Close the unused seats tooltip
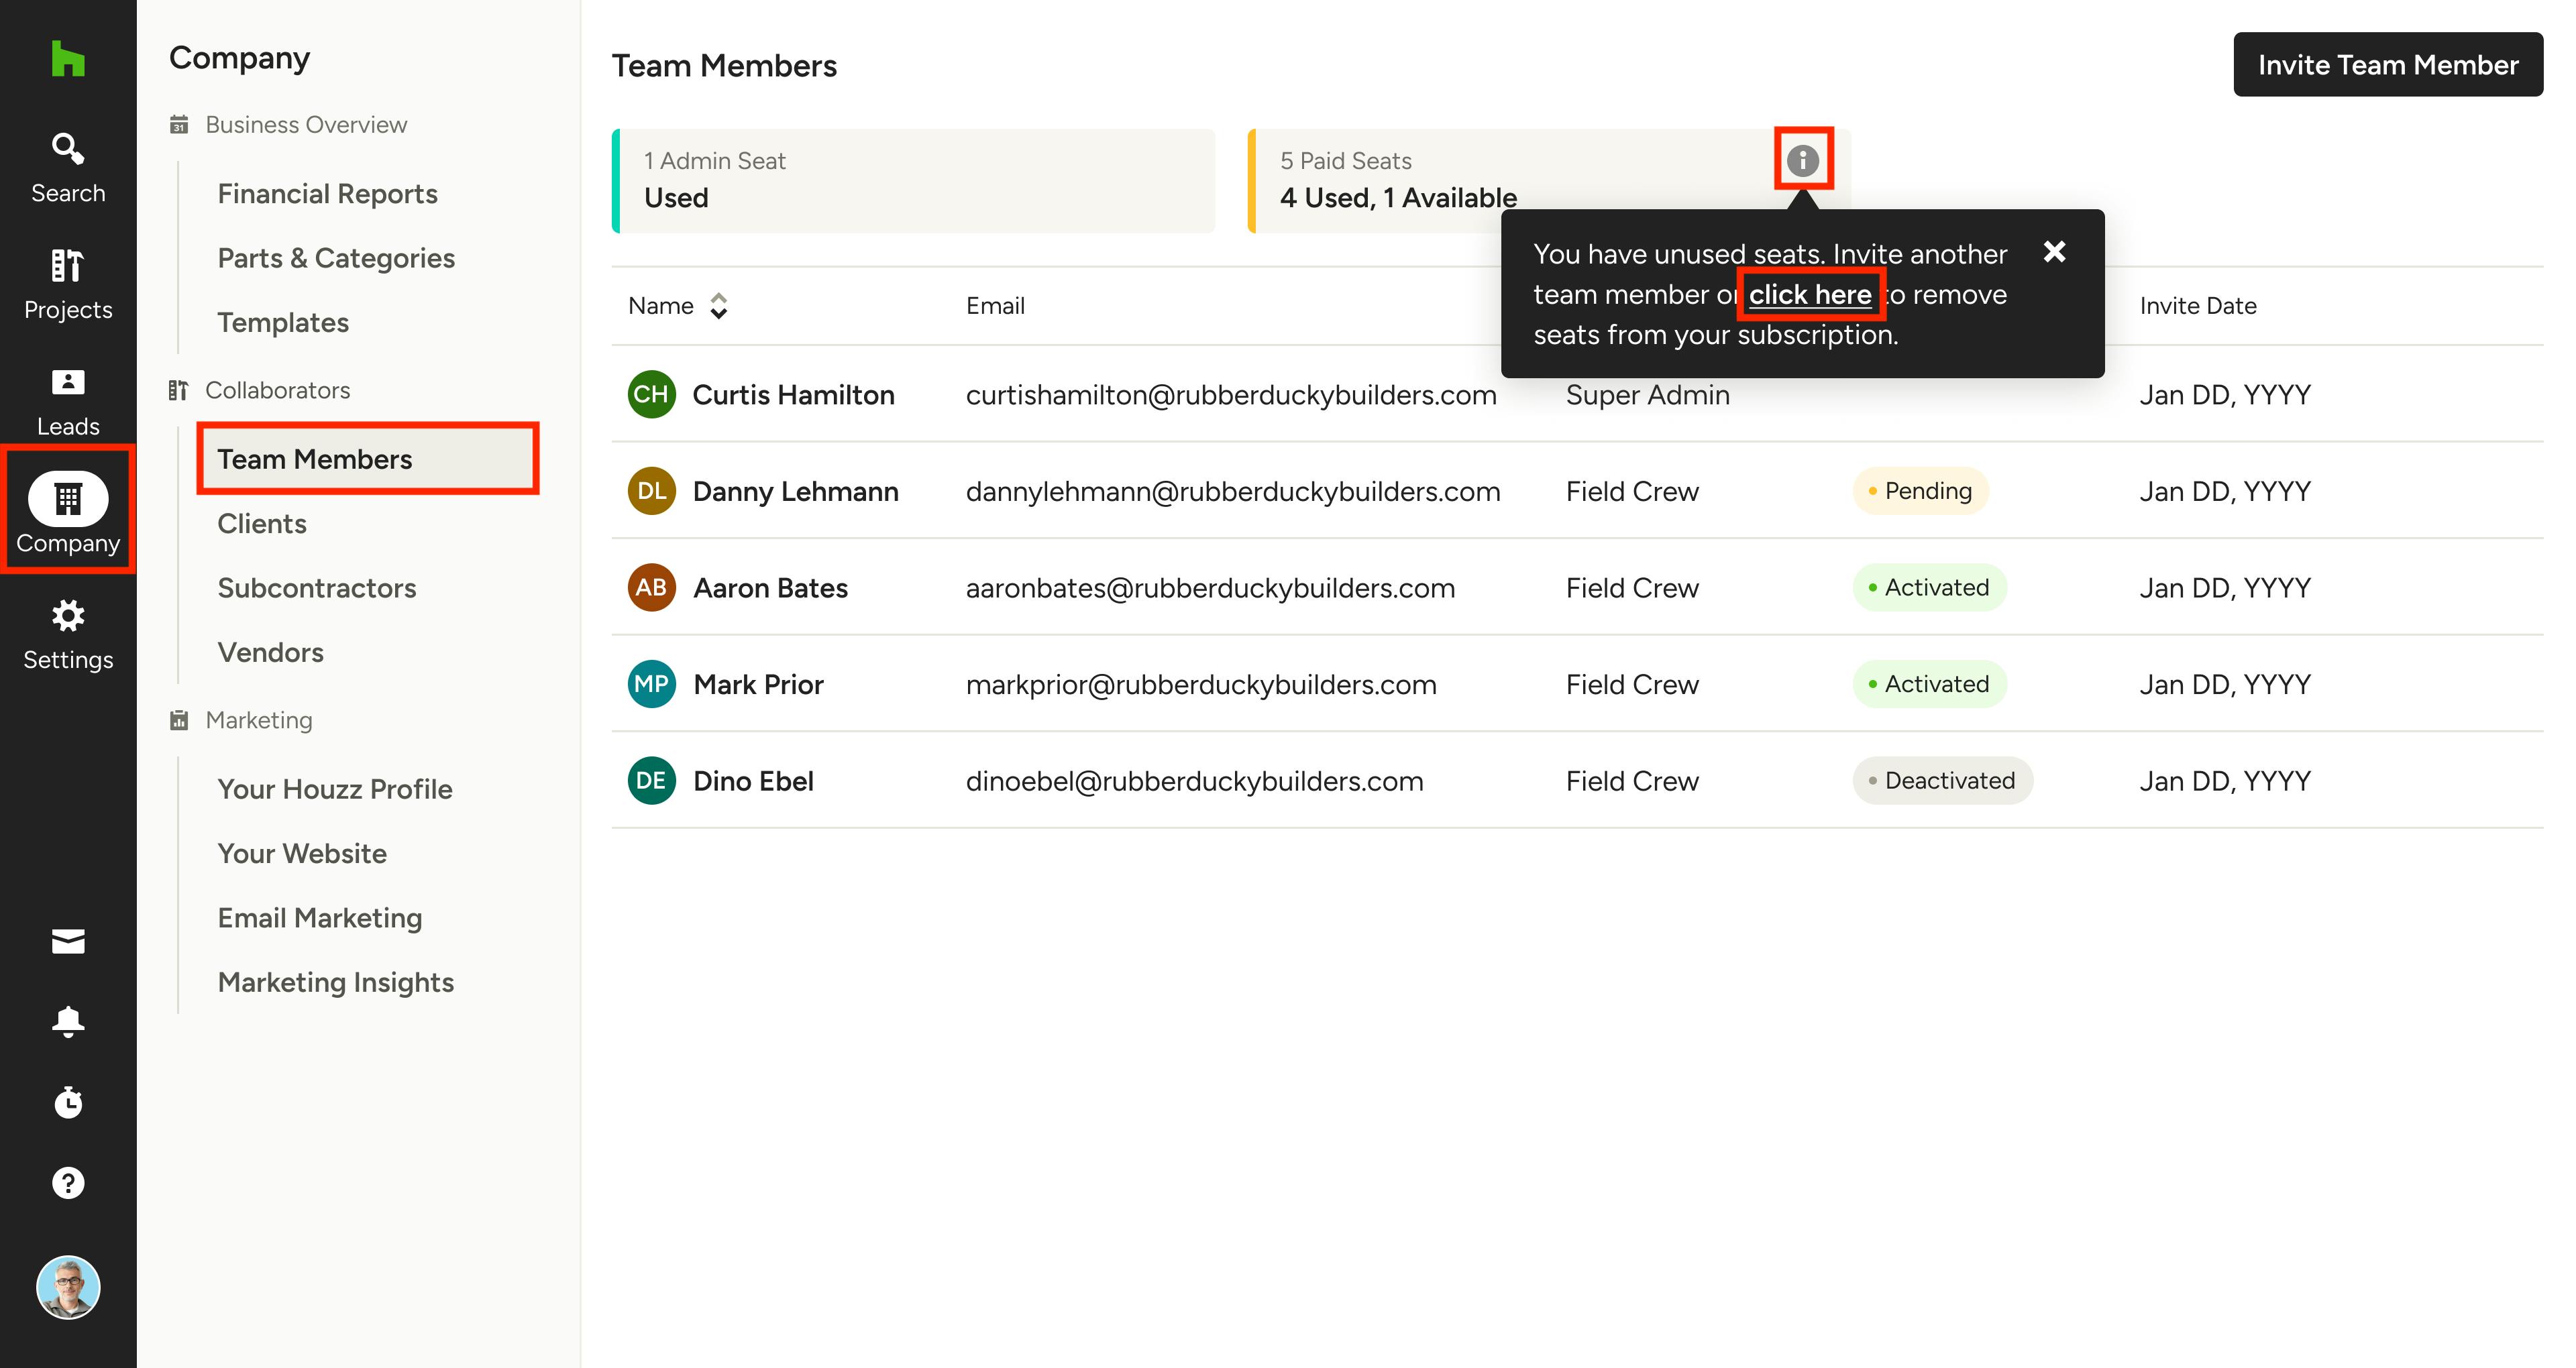The width and height of the screenshot is (2576, 1368). (2054, 252)
